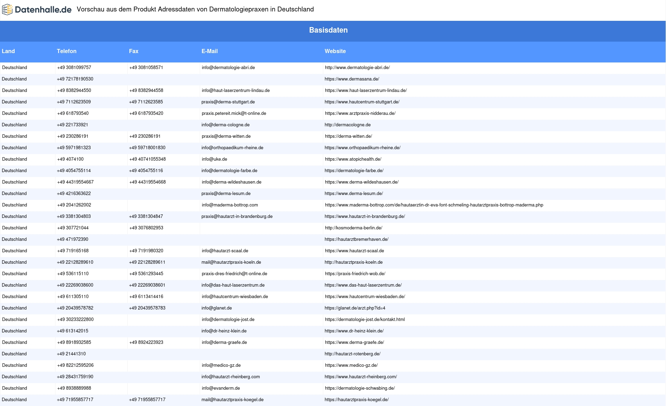
Task: Click email info@haut-laserzentrum-lindau.de
Action: (x=236, y=91)
